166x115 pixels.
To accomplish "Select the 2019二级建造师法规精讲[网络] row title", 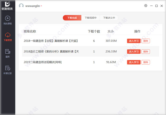I will (x=43, y=62).
